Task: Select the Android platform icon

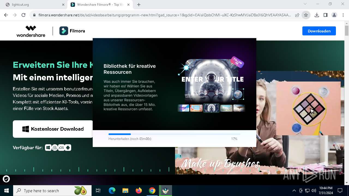Action: pos(68,148)
